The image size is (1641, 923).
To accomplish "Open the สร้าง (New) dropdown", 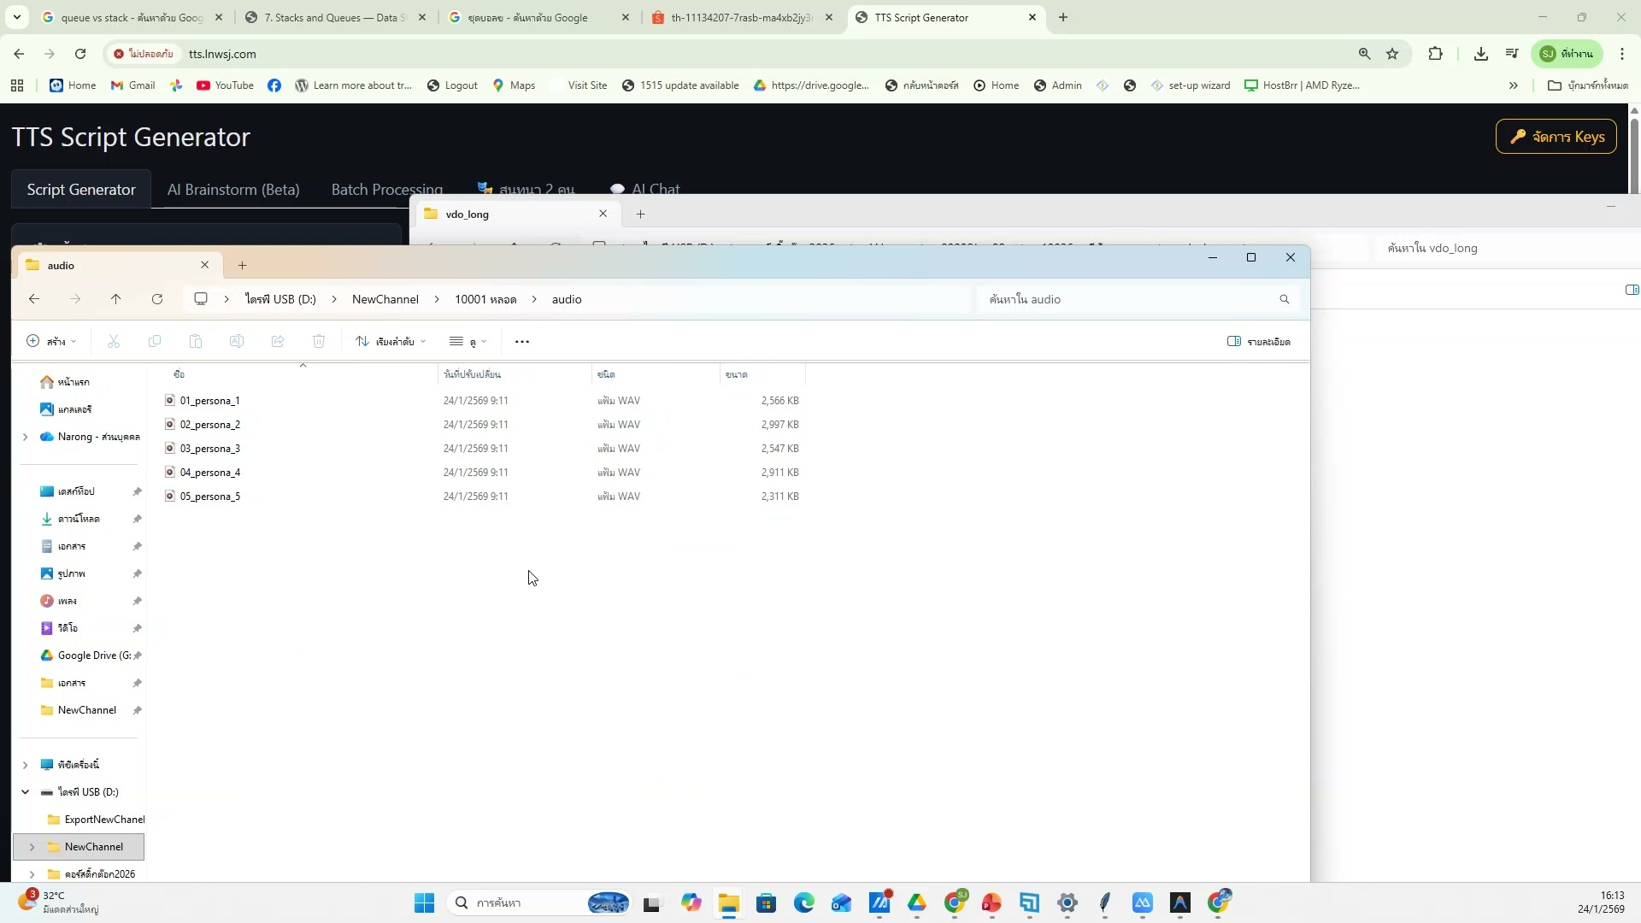I will (50, 341).
